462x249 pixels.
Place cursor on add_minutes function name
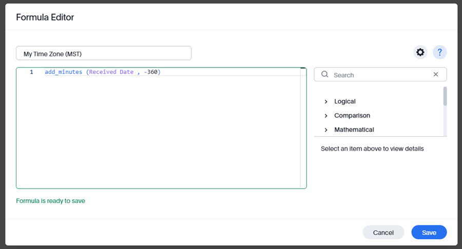pyautogui.click(x=63, y=72)
